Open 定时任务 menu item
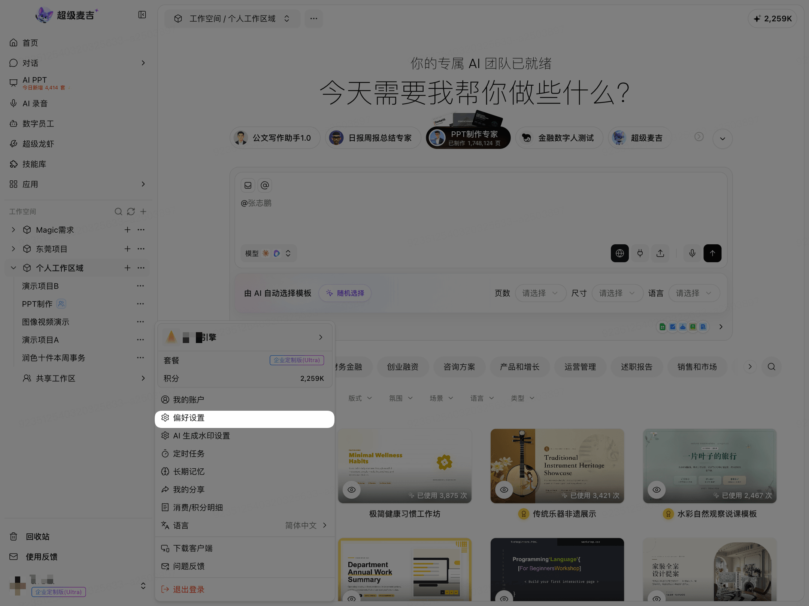This screenshot has height=606, width=809. pos(245,454)
